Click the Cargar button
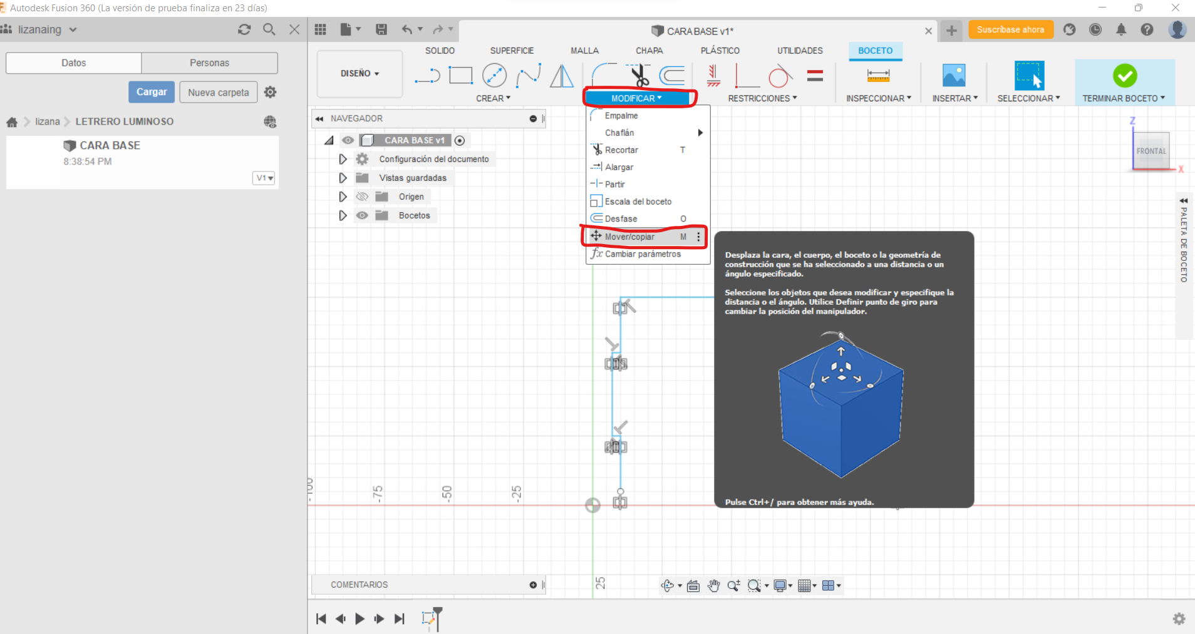 (x=152, y=92)
